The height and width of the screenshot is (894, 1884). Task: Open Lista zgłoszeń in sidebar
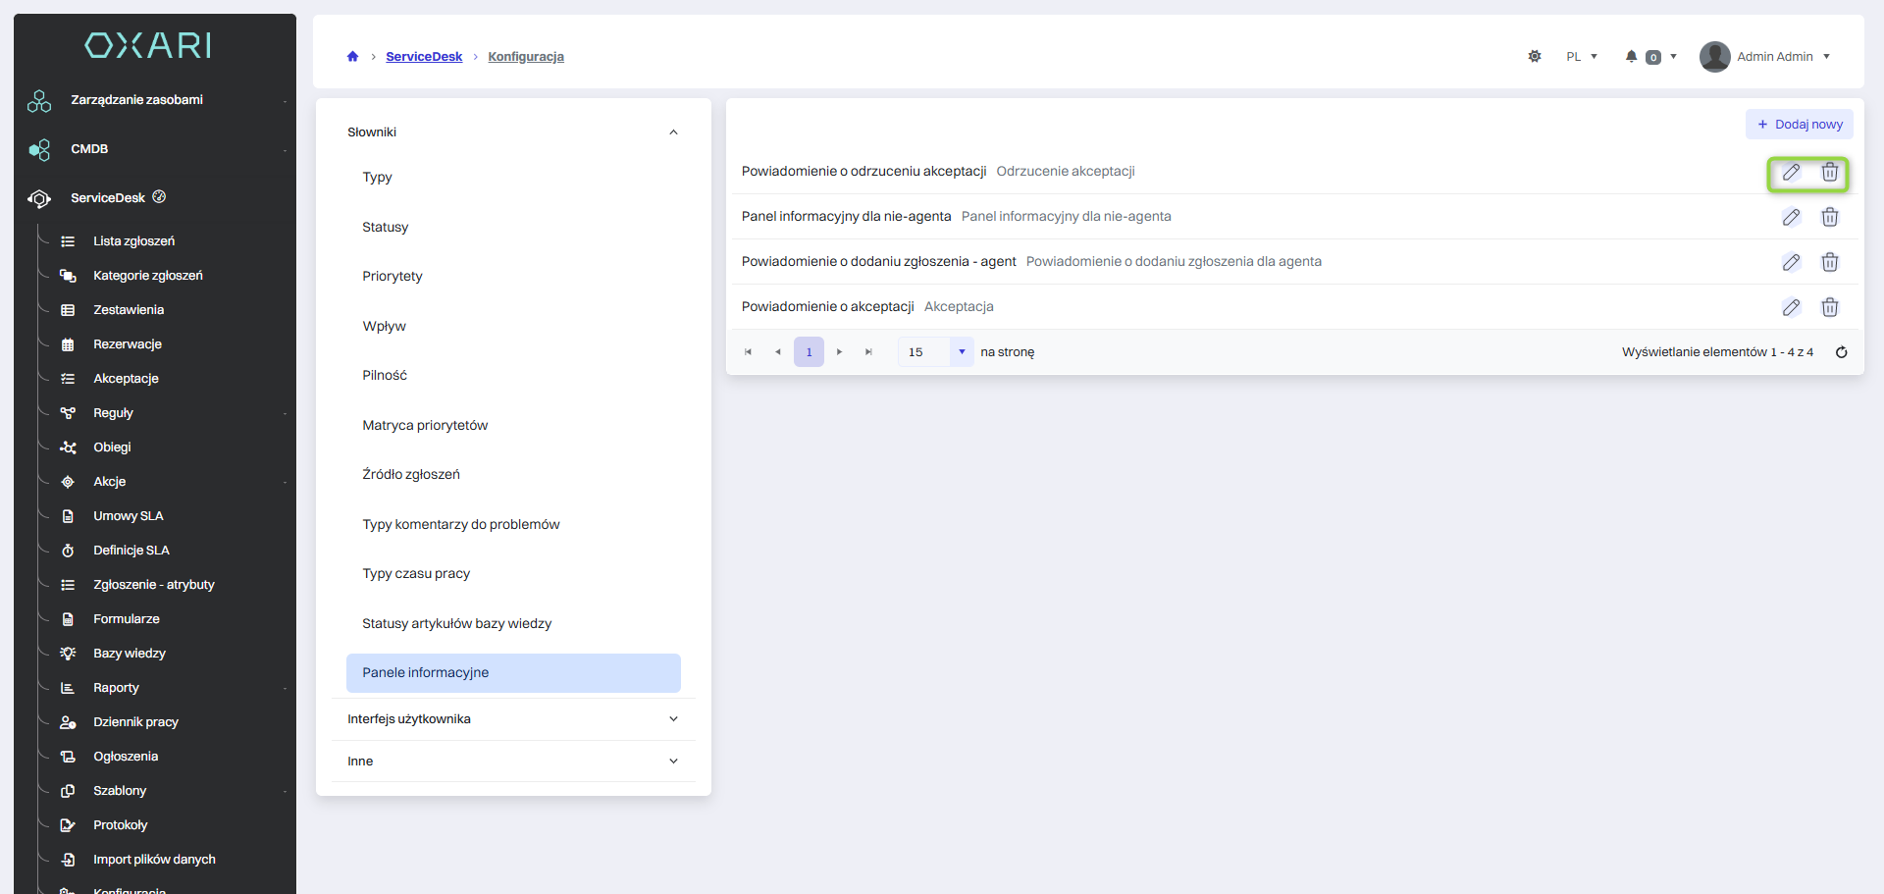tap(133, 241)
